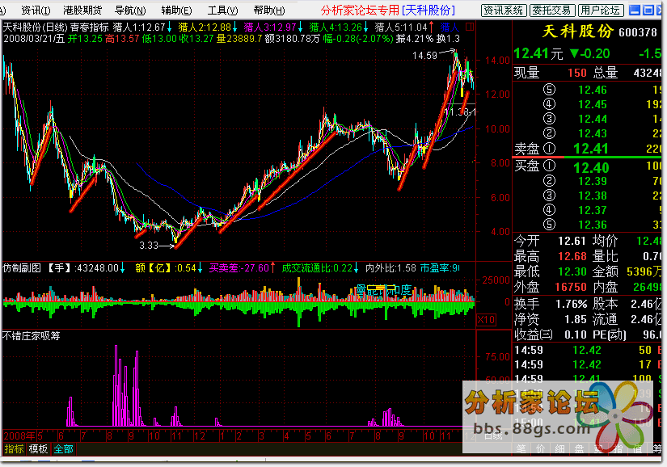This screenshot has height=467, width=667.
Task: Click the 换手 1.76% value
Action: tap(572, 305)
